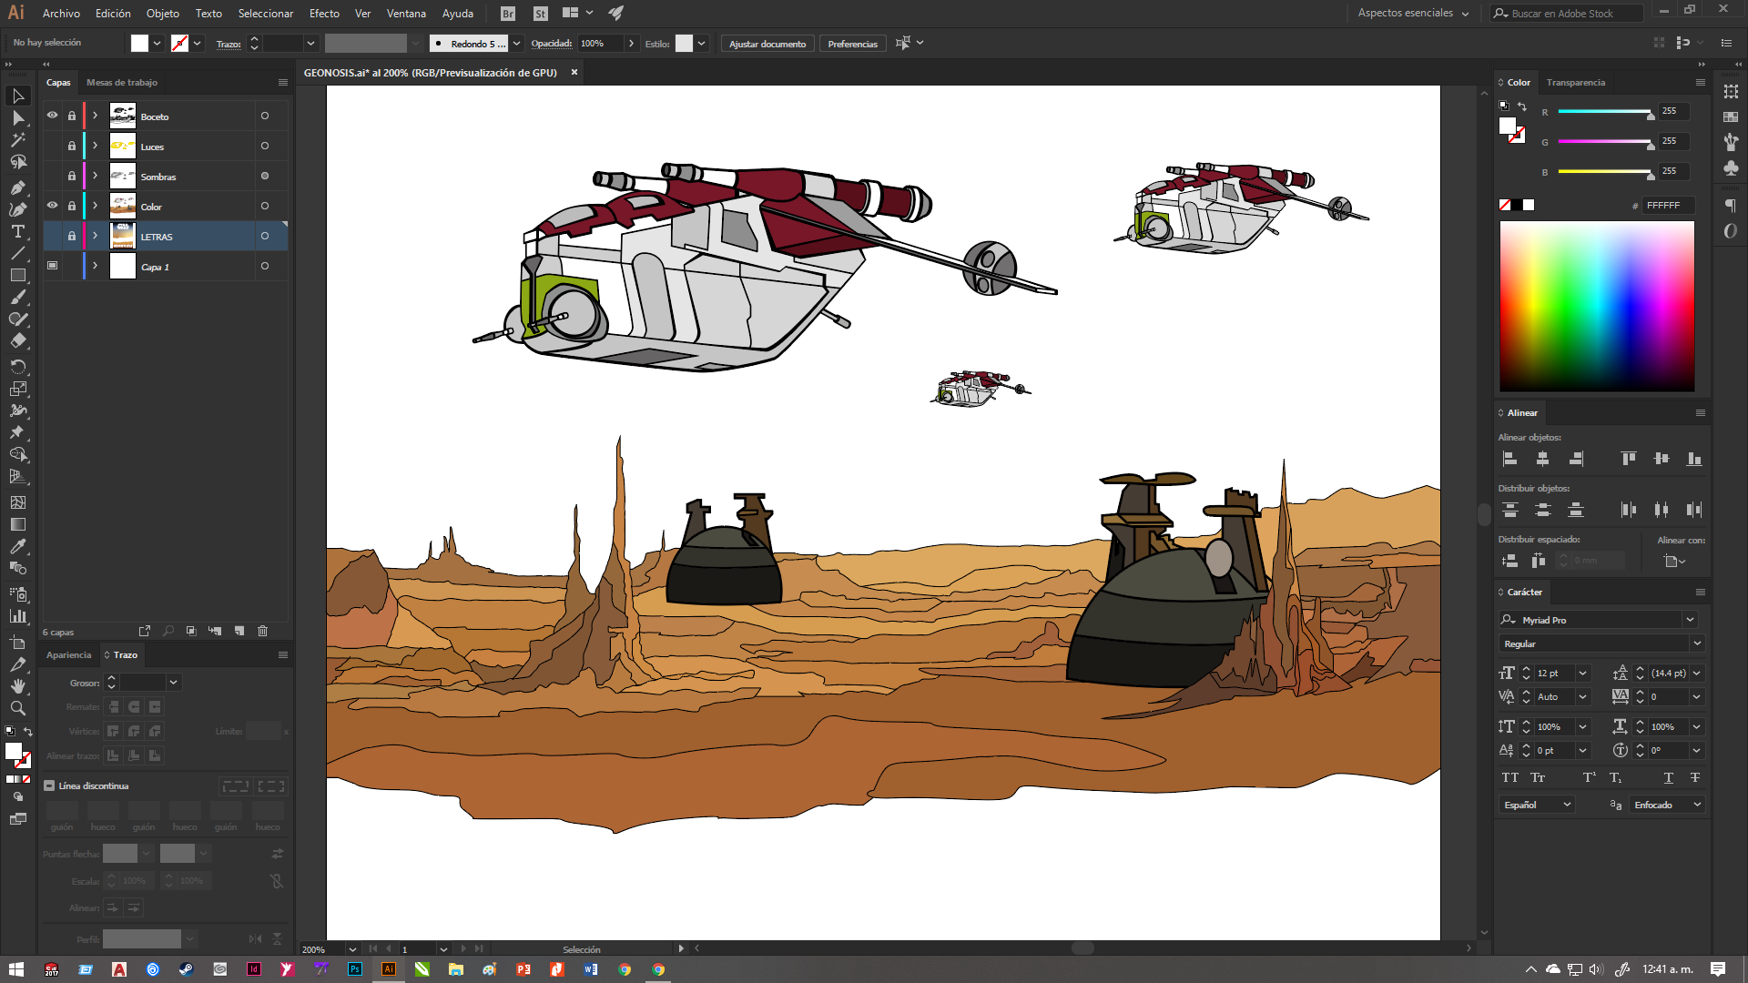
Task: Hide the Color layer
Action: tap(52, 206)
